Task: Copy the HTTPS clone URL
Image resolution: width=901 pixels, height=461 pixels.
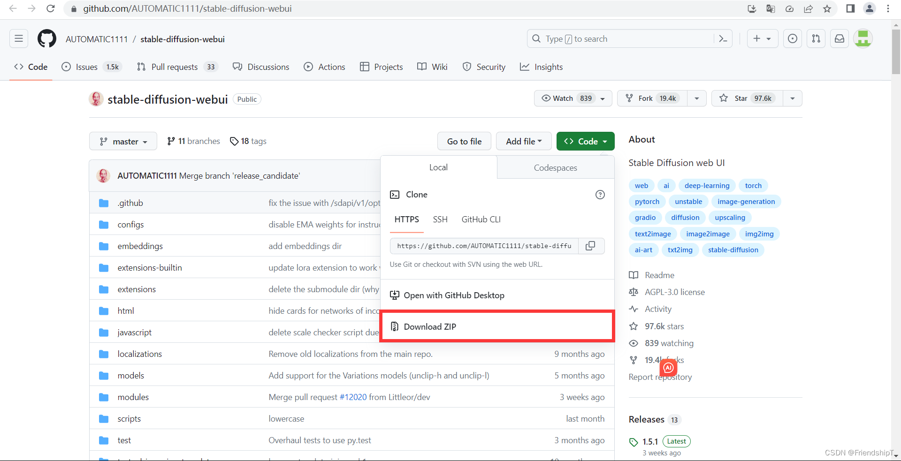Action: [x=590, y=246]
